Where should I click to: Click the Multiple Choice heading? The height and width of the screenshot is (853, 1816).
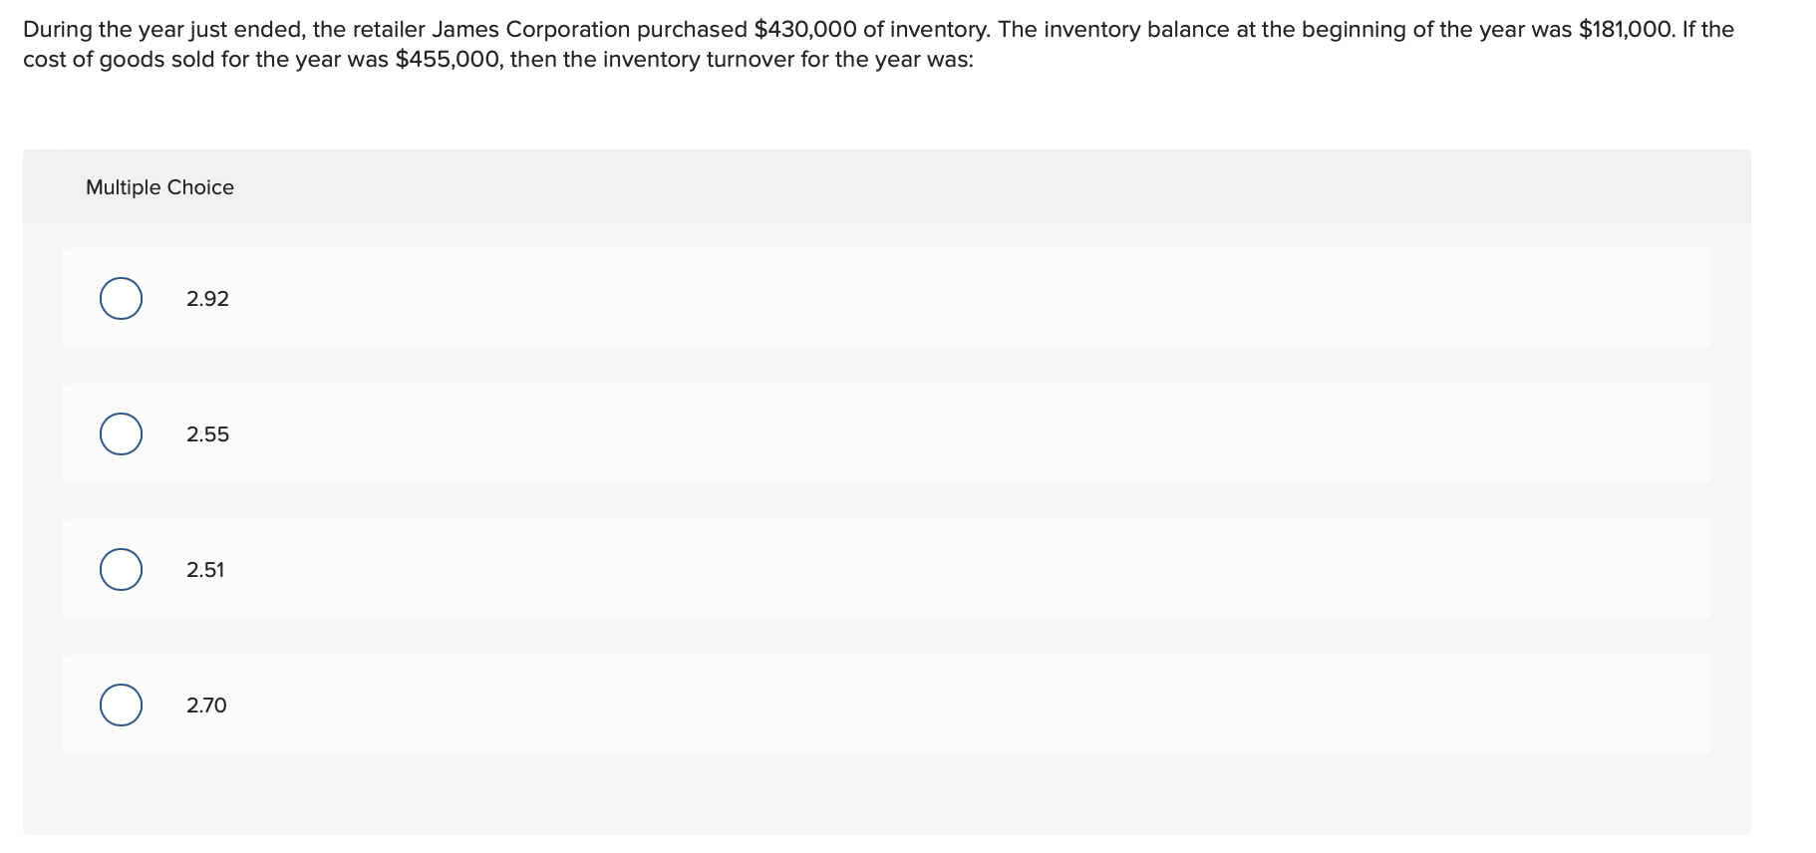pyautogui.click(x=159, y=187)
